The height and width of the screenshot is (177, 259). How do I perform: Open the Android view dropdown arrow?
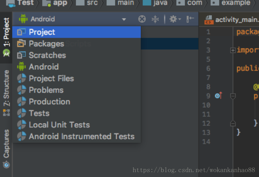(x=124, y=19)
